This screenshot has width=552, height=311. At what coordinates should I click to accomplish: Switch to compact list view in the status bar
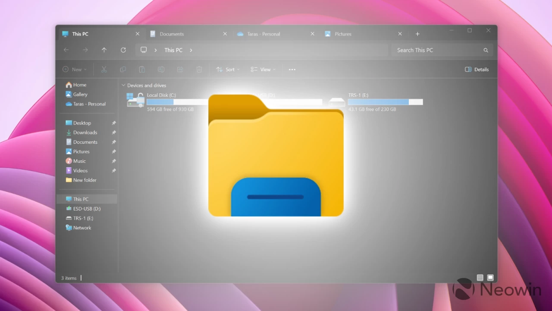(480, 278)
